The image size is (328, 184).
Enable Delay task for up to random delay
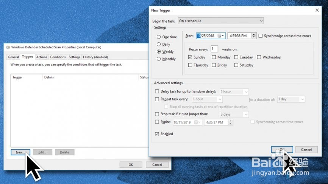click(157, 91)
